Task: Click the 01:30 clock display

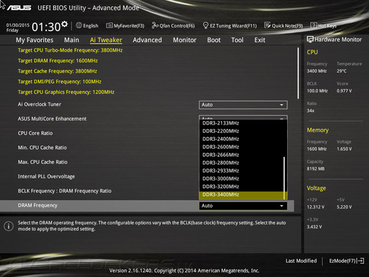Action: (46, 27)
